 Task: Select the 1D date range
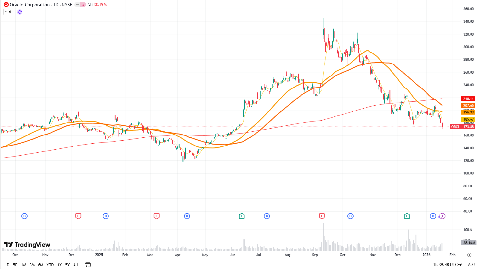[7, 265]
